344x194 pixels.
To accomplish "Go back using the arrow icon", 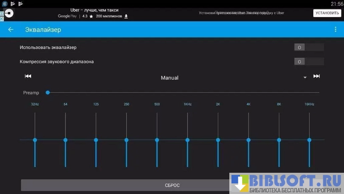I will pyautogui.click(x=11, y=30).
